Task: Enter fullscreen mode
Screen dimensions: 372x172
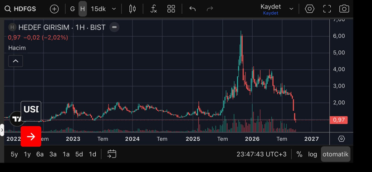Action: (327, 9)
